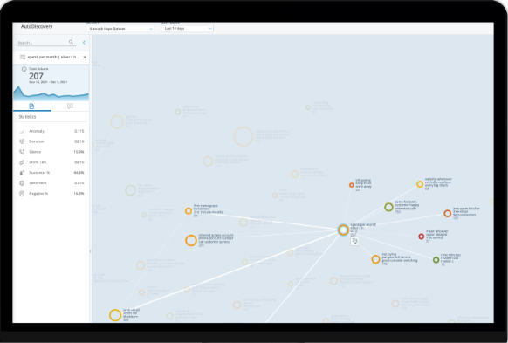Close the 'spend per month' topic card
The width and height of the screenshot is (508, 343).
tap(85, 58)
